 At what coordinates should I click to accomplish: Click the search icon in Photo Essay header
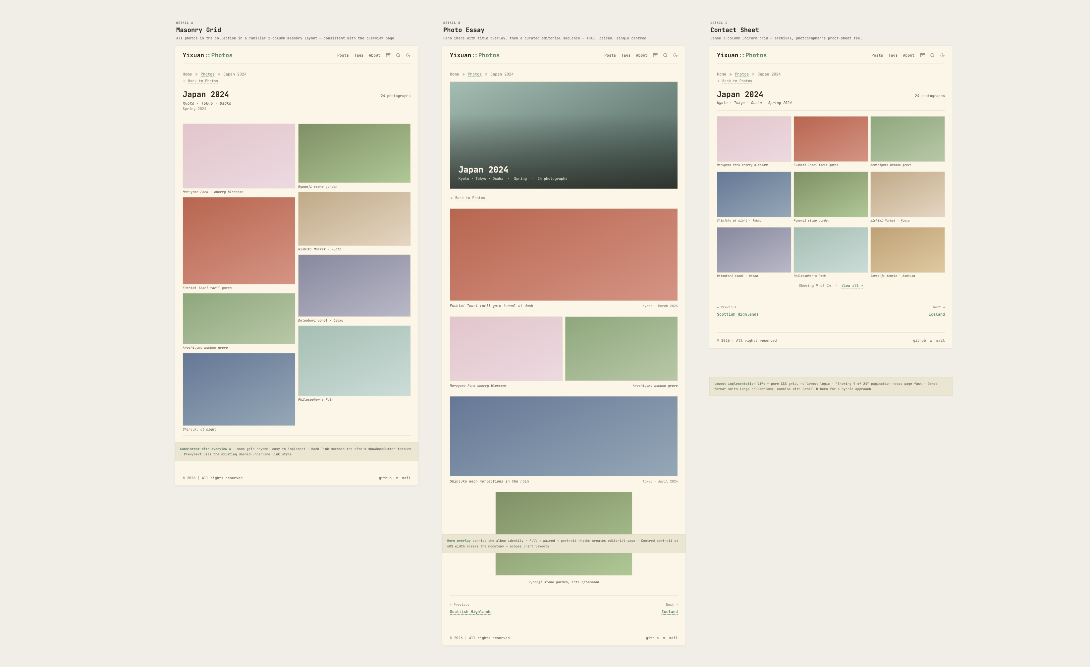coord(665,55)
